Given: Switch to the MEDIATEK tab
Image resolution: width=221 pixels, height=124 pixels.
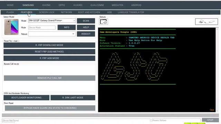Looking at the screenshot, I should point(117,5).
